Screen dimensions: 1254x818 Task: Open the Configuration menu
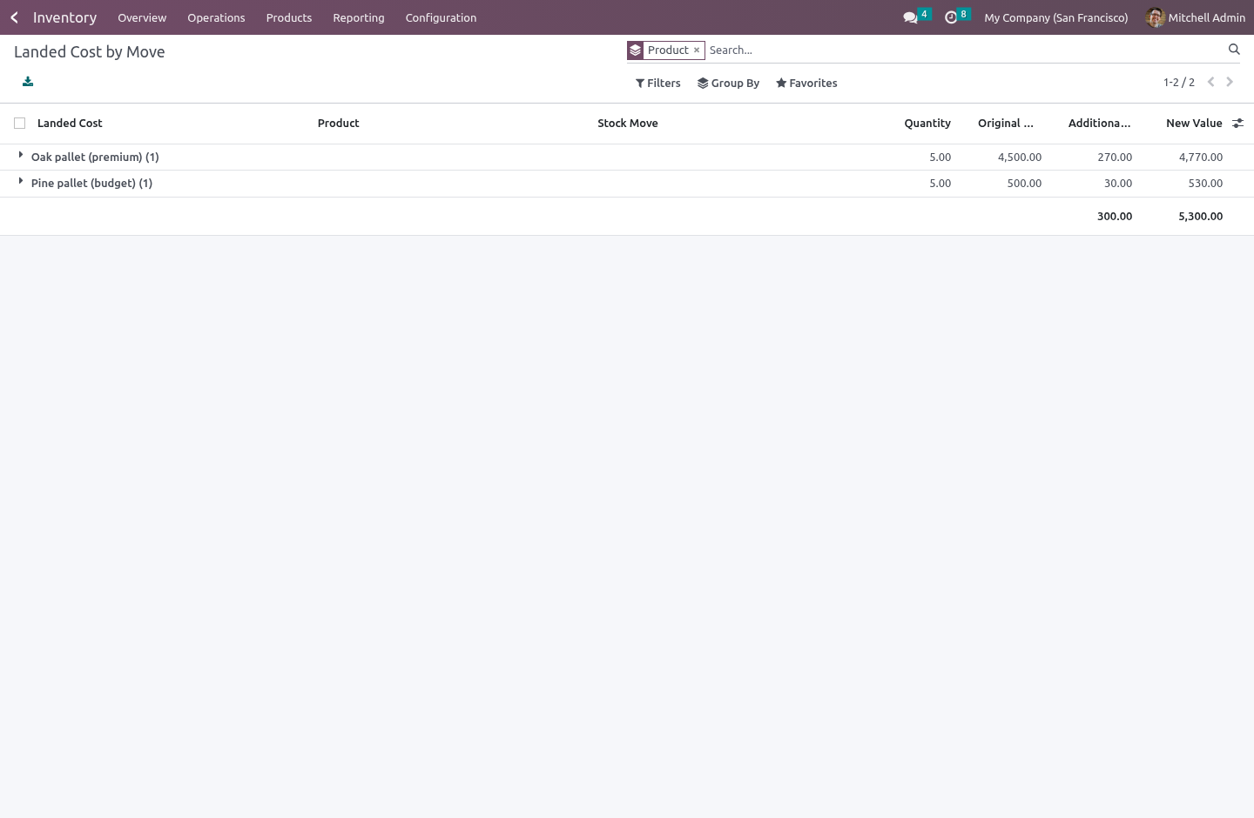(x=441, y=17)
